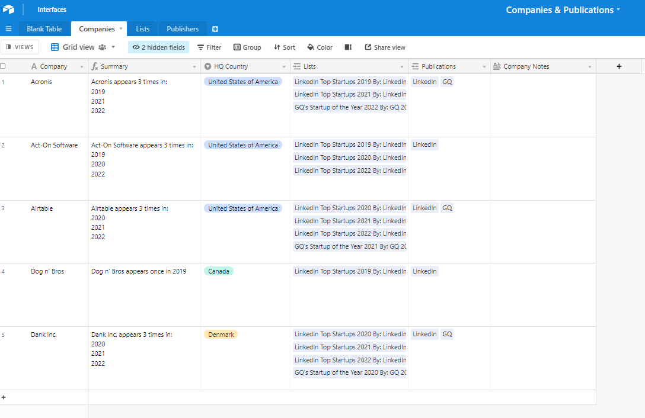Click GQ publication chip in Airtable row
This screenshot has width=645, height=418.
pyautogui.click(x=447, y=208)
